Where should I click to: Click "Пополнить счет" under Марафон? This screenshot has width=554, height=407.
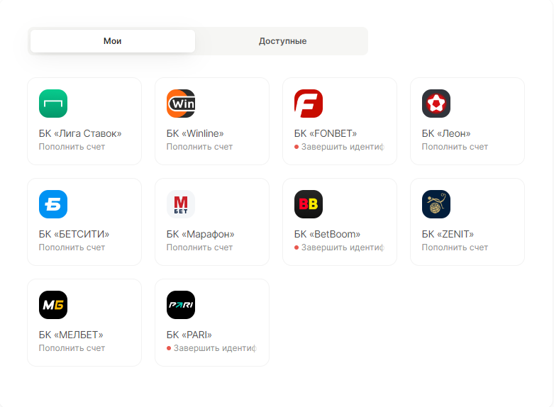[x=199, y=247]
